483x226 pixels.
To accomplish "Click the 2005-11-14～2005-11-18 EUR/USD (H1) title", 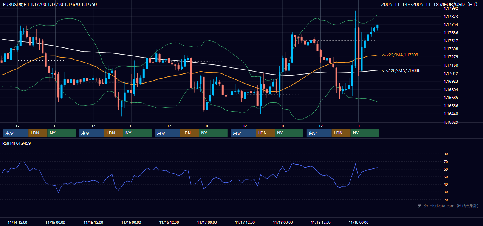I will click(430, 4).
